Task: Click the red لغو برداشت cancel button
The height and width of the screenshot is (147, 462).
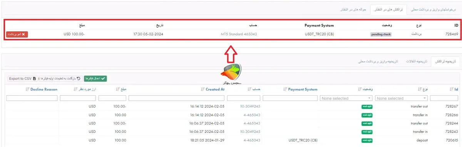Action: point(17,34)
